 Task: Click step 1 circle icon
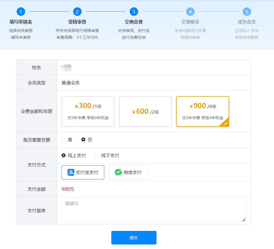pos(21,12)
